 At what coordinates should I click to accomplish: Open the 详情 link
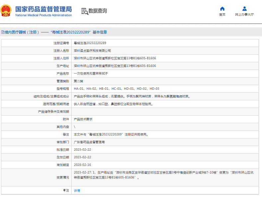click(x=77, y=190)
